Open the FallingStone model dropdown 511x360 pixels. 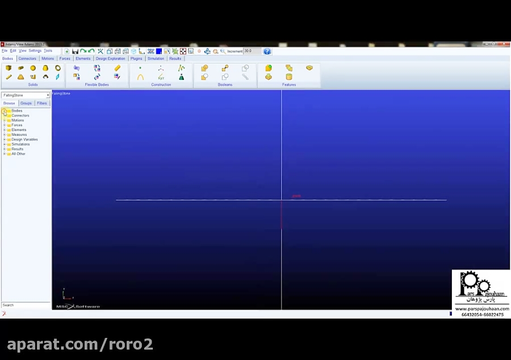pos(48,95)
